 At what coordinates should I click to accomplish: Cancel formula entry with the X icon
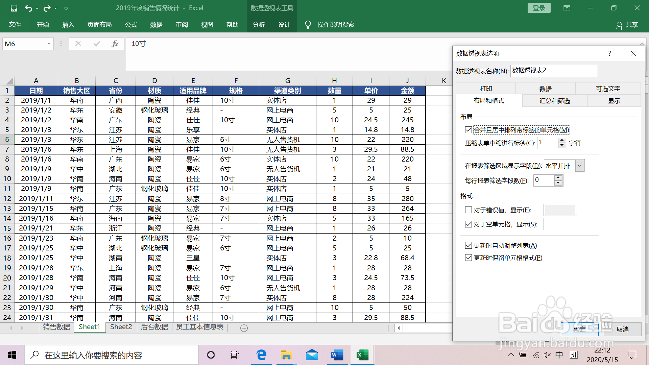(x=78, y=44)
